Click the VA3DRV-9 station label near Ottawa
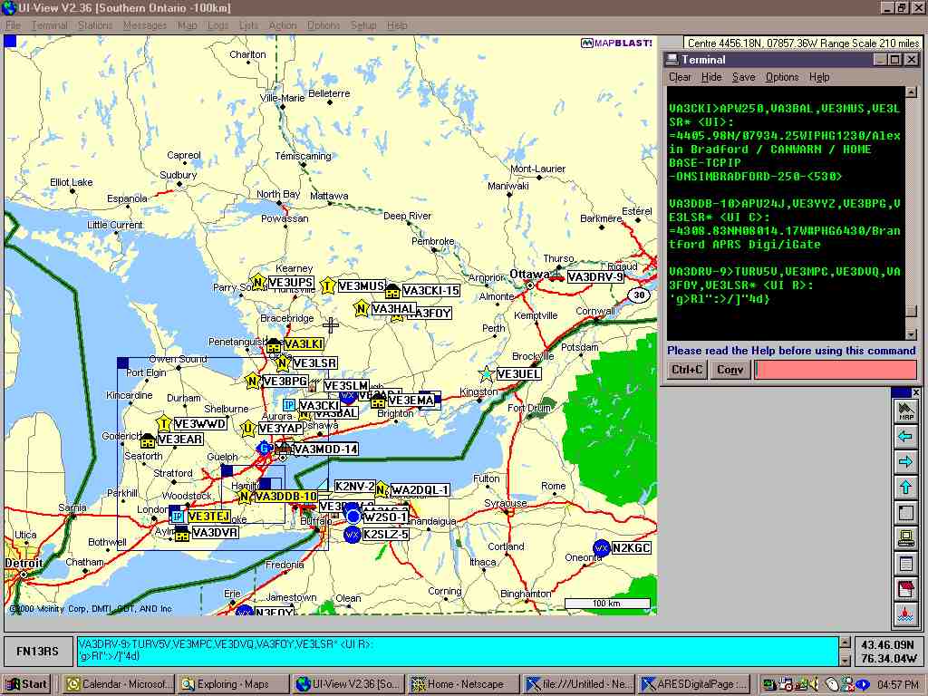This screenshot has height=696, width=928. click(x=594, y=277)
